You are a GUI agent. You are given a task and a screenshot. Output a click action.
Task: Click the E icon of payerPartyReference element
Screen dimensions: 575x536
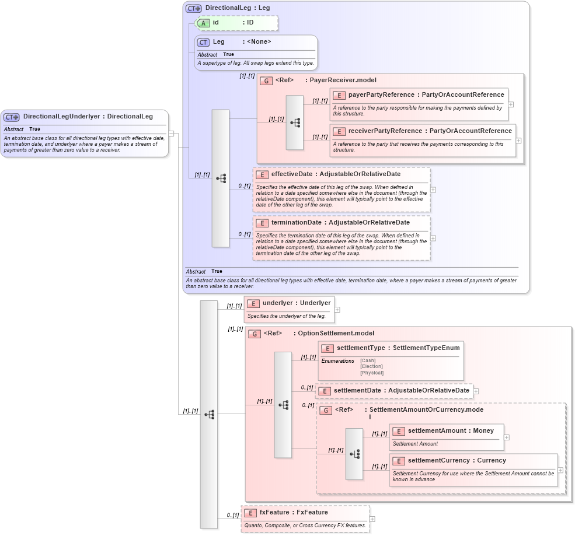[339, 94]
